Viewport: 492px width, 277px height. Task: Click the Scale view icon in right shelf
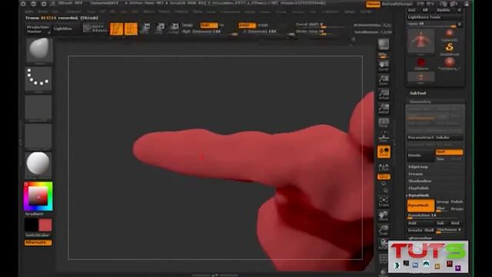click(x=384, y=230)
